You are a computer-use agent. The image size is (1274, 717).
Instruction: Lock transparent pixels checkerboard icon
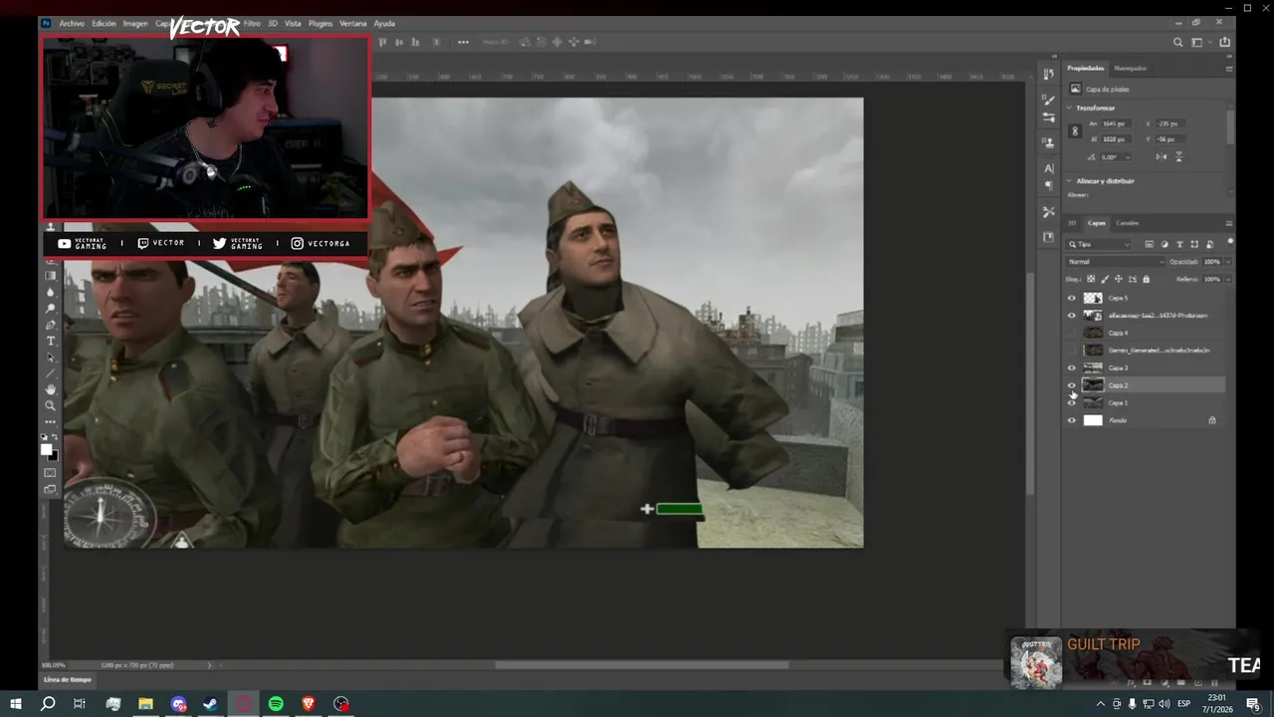pos(1091,279)
